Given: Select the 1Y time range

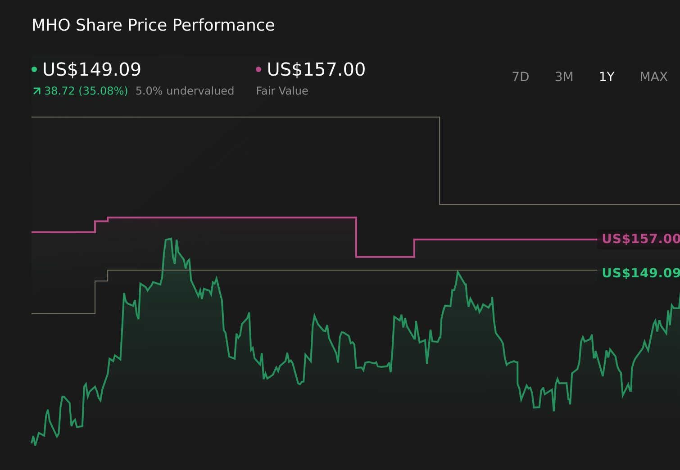Looking at the screenshot, I should point(607,77).
